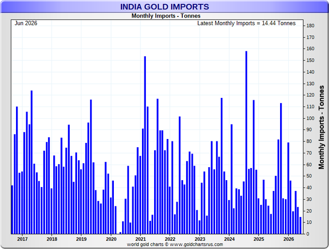Click the late-2023 bar near 117 tonnes
Screen dimensions: 329x249
click(x=221, y=166)
